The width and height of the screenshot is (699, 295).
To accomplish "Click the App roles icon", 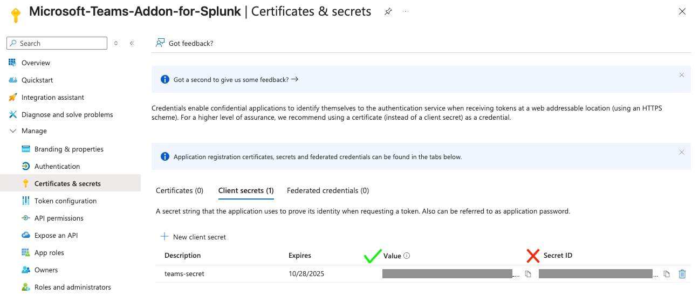I will point(25,252).
